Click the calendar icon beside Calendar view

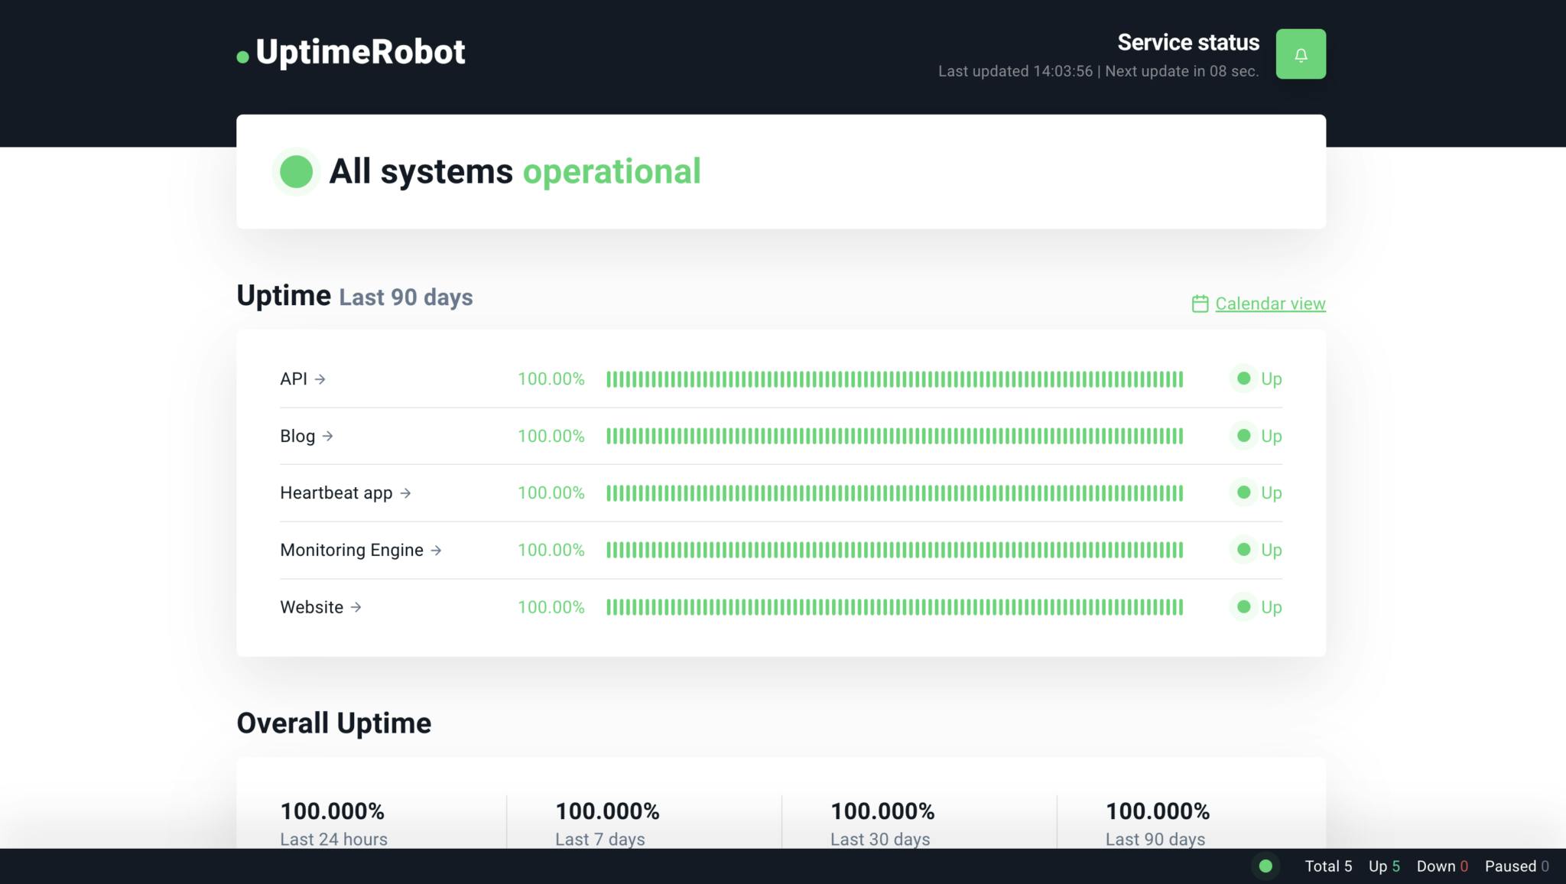click(1200, 304)
